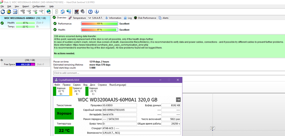This screenshot has width=285, height=136.
Task: Open the surface test magnifier disk icon
Action: (x=41, y=12)
